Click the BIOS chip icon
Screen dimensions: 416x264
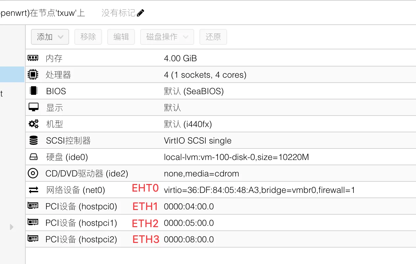click(33, 91)
